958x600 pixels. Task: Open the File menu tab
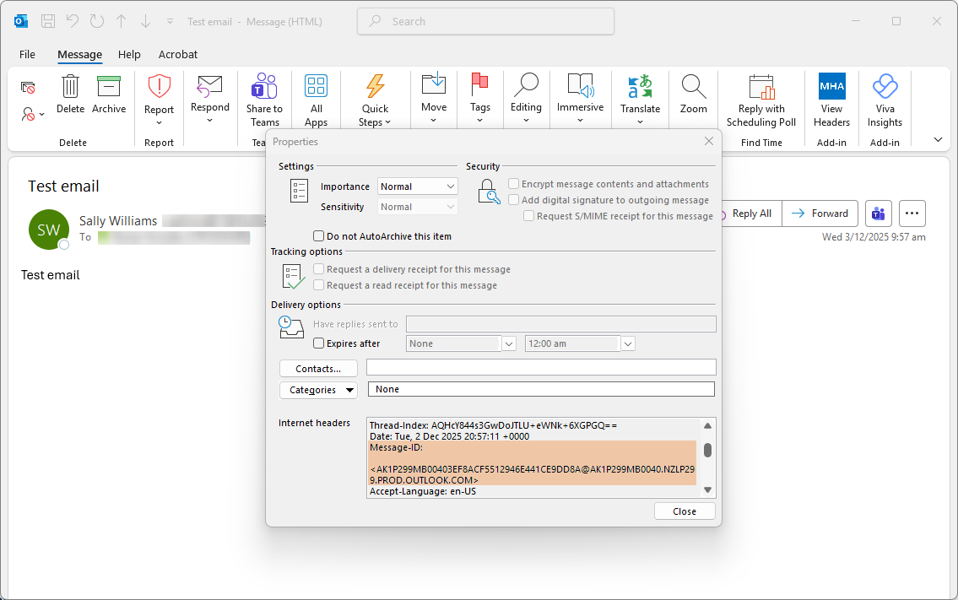coord(27,54)
